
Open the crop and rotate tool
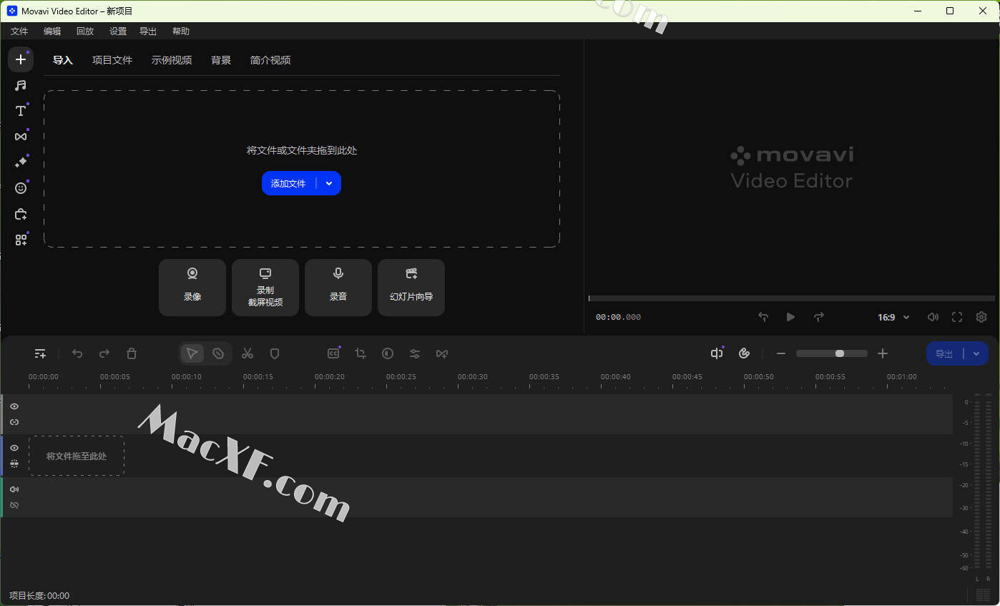pyautogui.click(x=361, y=353)
